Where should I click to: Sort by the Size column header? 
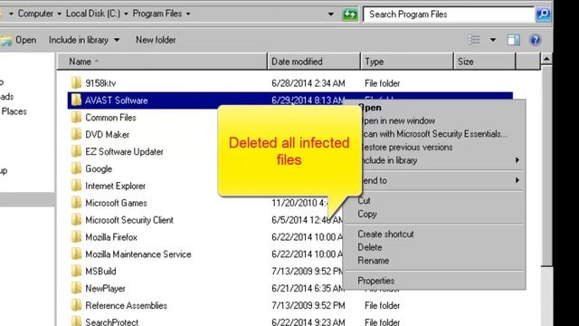[485, 62]
